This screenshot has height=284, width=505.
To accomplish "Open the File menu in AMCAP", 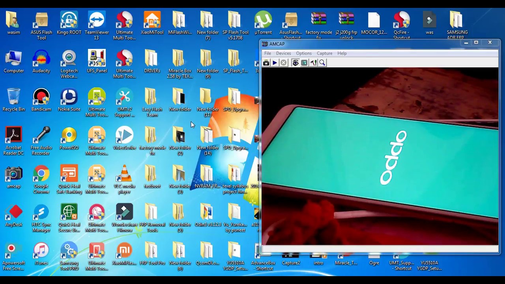I will [x=267, y=53].
